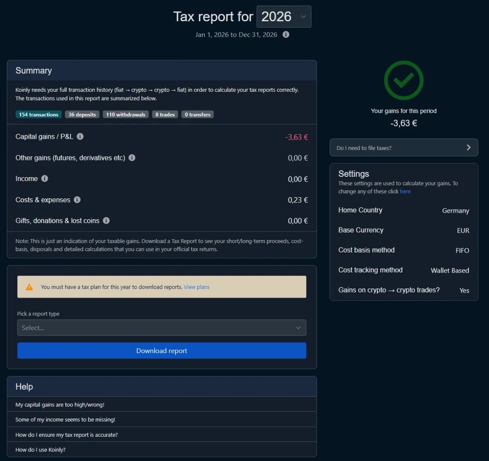The width and height of the screenshot is (489, 461).
Task: Click chevron arrow on file taxes row
Action: [x=468, y=148]
